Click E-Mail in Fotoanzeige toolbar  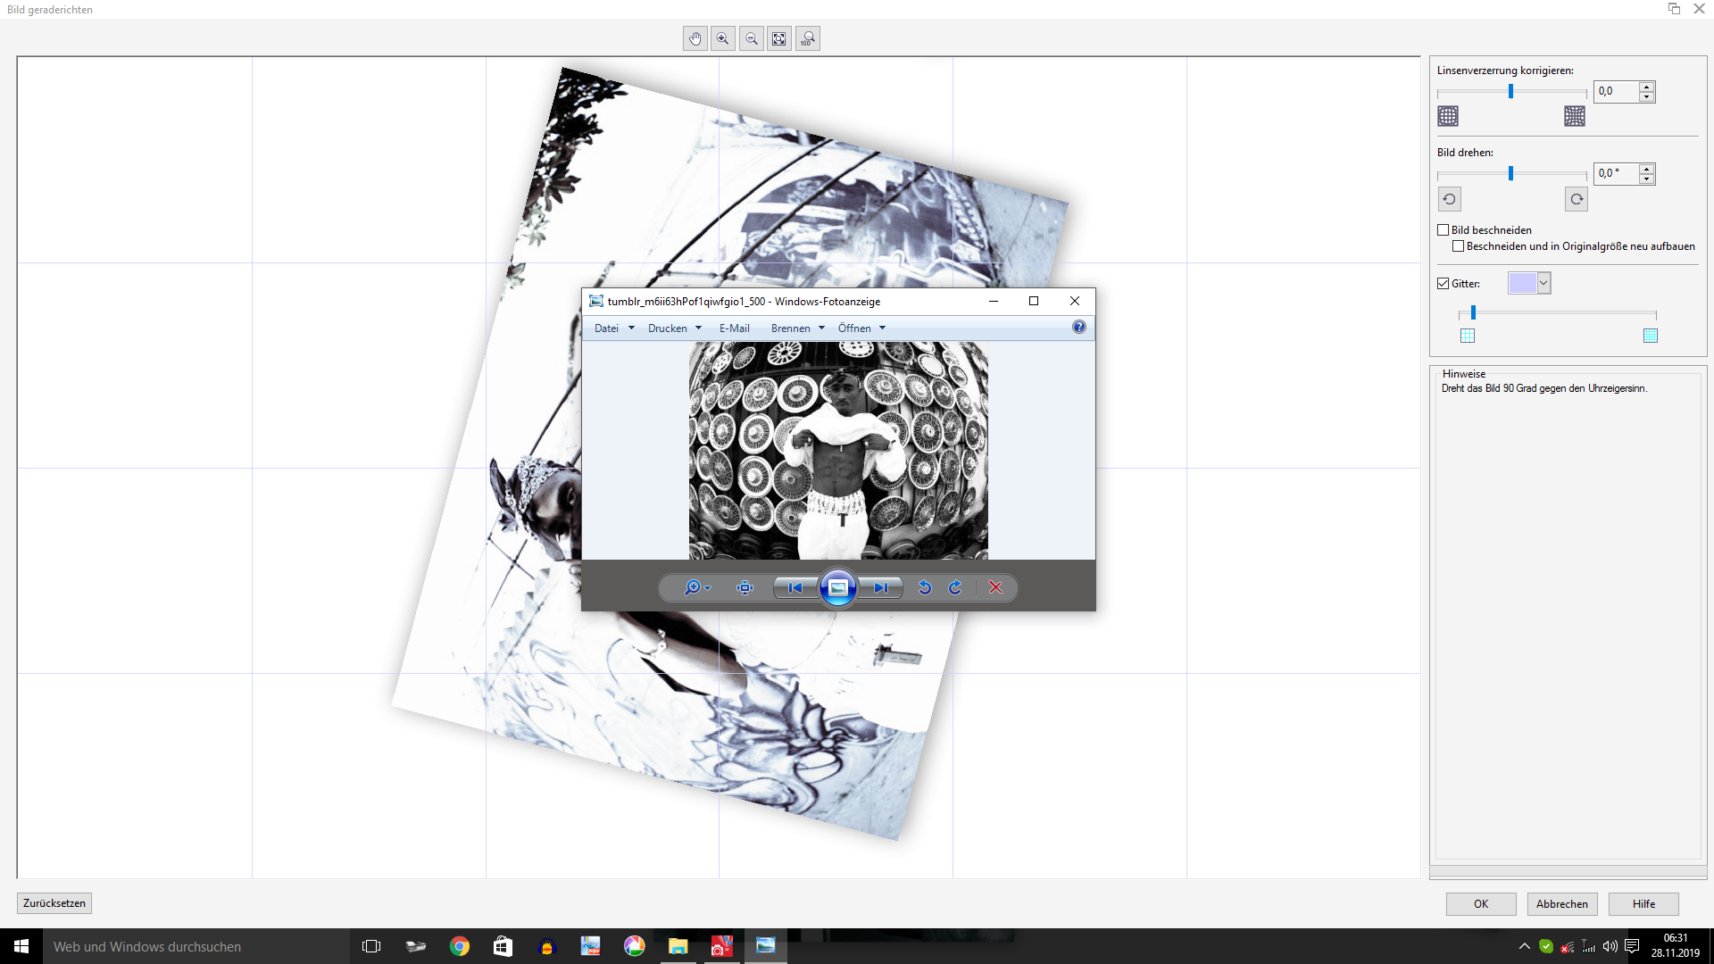(x=735, y=328)
